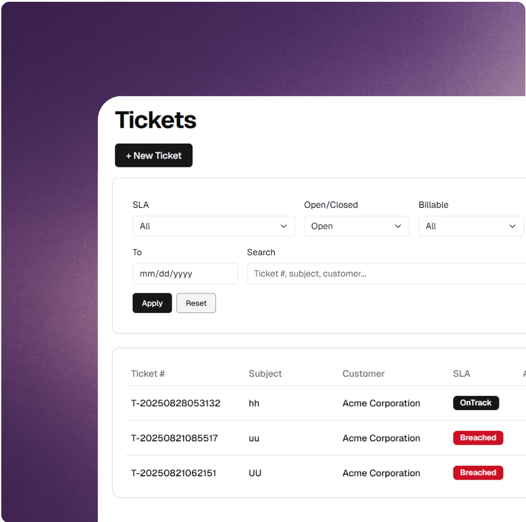526x522 pixels.
Task: Sort by the Ticket # column header
Action: tap(148, 374)
